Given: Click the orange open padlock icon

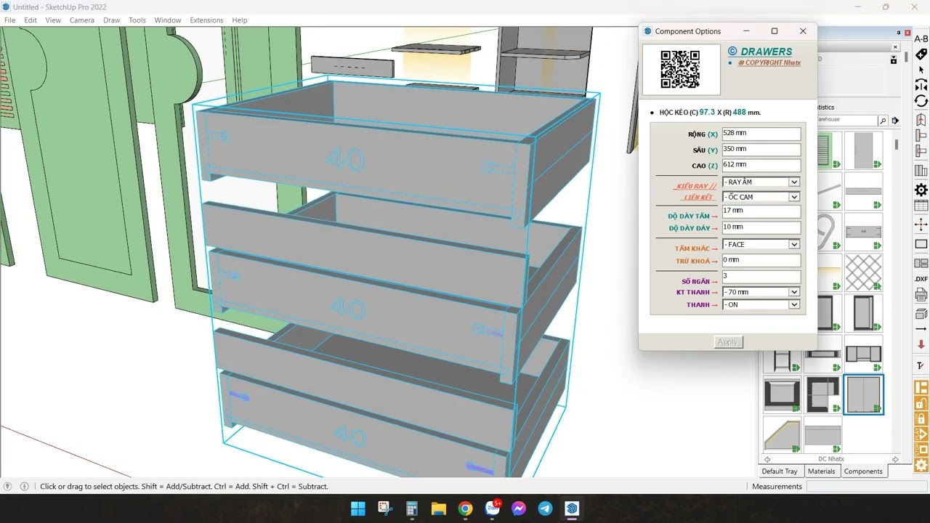Looking at the screenshot, I should (921, 403).
